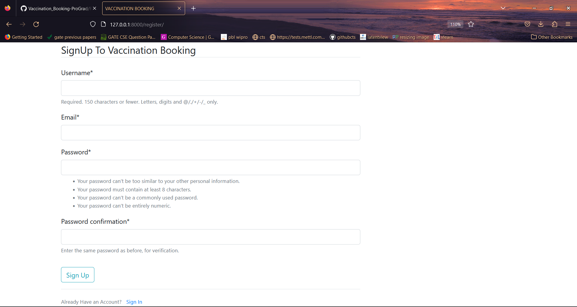Viewport: 577px width, 307px height.
Task: Save this page to Pocket
Action: coord(527,24)
